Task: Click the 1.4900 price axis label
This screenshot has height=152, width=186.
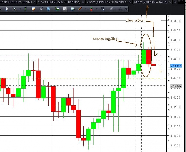Action: (x=175, y=30)
